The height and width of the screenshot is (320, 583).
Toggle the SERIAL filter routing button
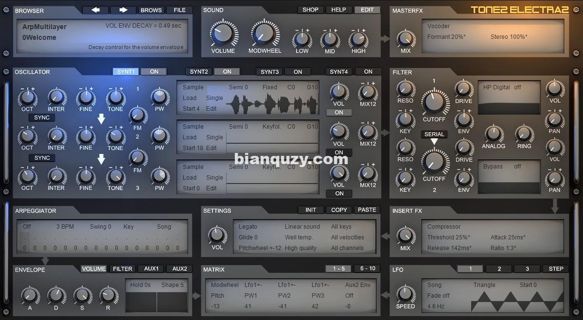click(434, 134)
